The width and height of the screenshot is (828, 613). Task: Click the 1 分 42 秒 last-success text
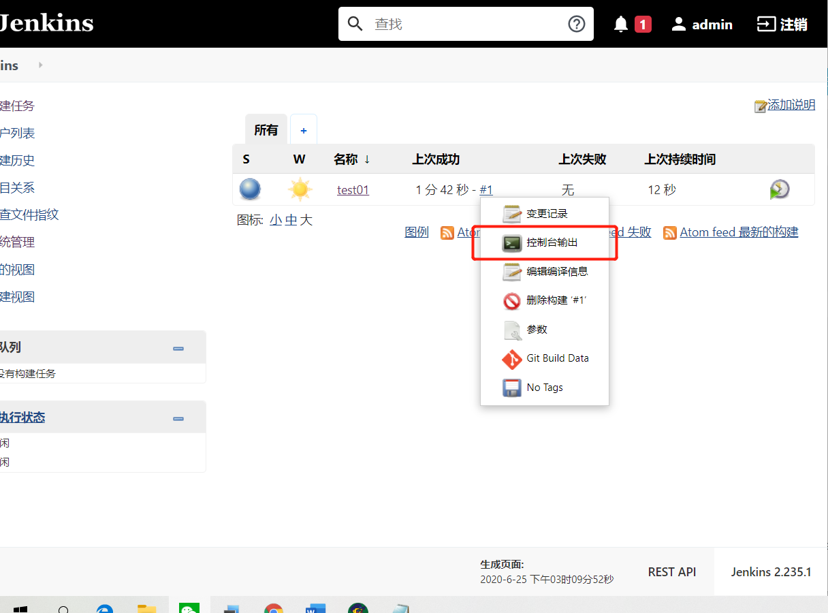coord(442,190)
